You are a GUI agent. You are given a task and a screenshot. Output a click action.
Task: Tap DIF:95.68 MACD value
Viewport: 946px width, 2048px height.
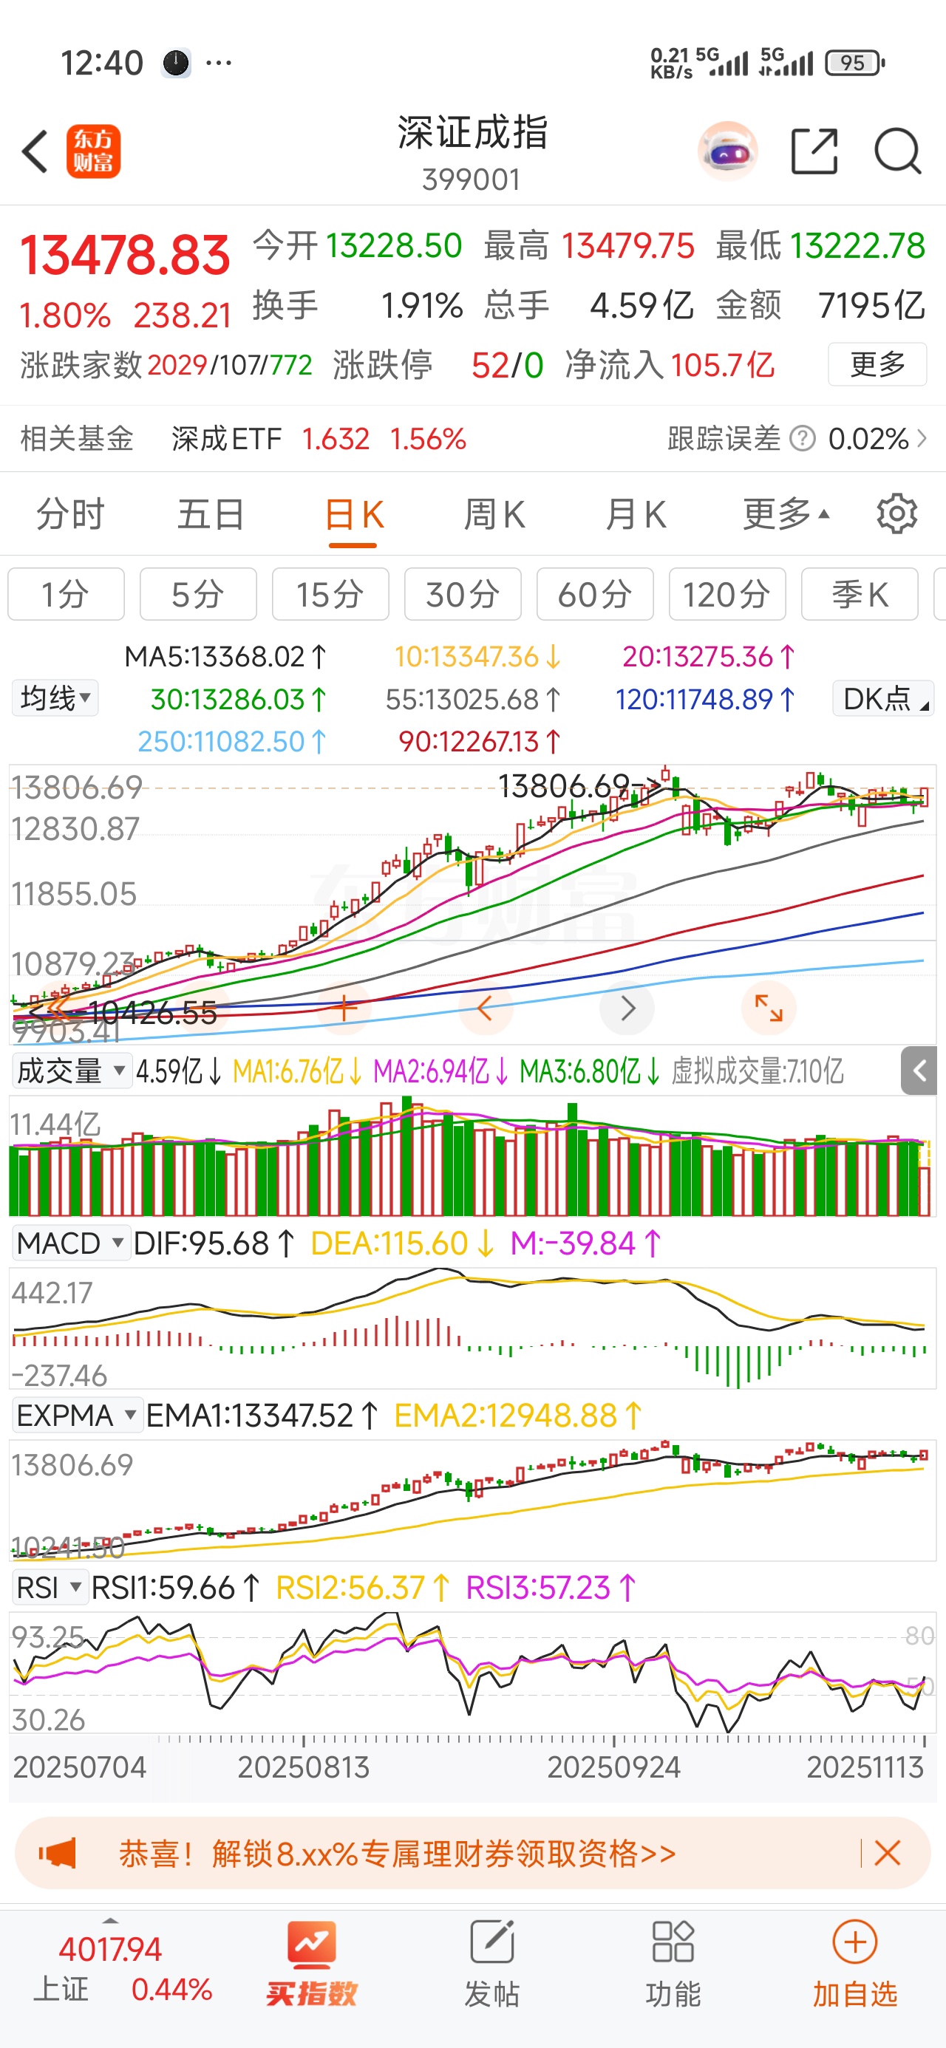[214, 1243]
